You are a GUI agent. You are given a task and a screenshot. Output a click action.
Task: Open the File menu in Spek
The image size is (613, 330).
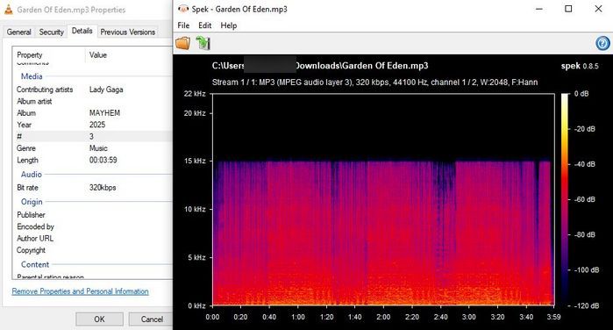(183, 25)
